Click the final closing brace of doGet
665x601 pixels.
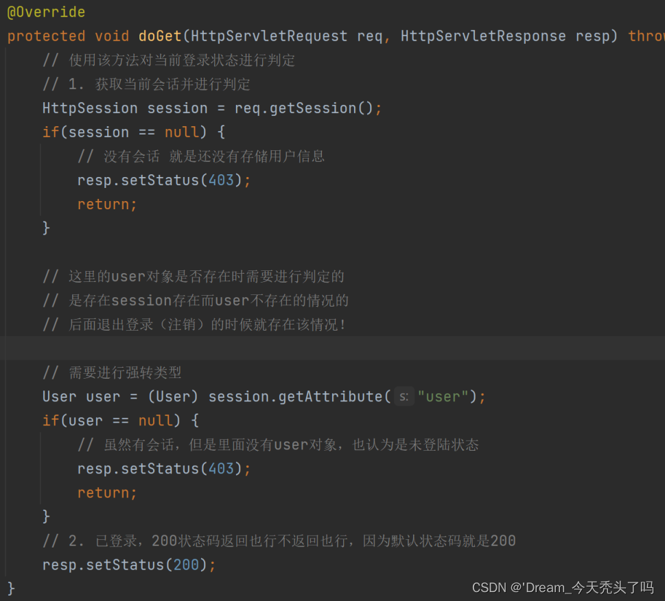pyautogui.click(x=11, y=588)
